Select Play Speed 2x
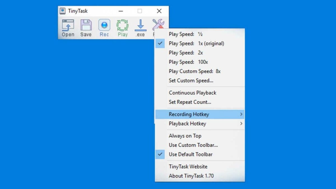The image size is (336, 189). (x=186, y=53)
